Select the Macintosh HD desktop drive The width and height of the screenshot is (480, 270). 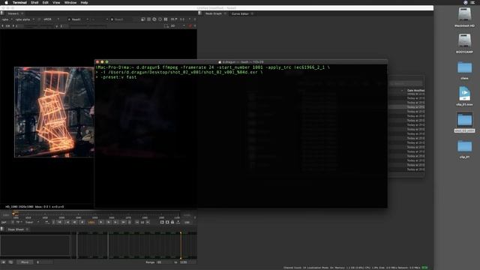coord(464,17)
